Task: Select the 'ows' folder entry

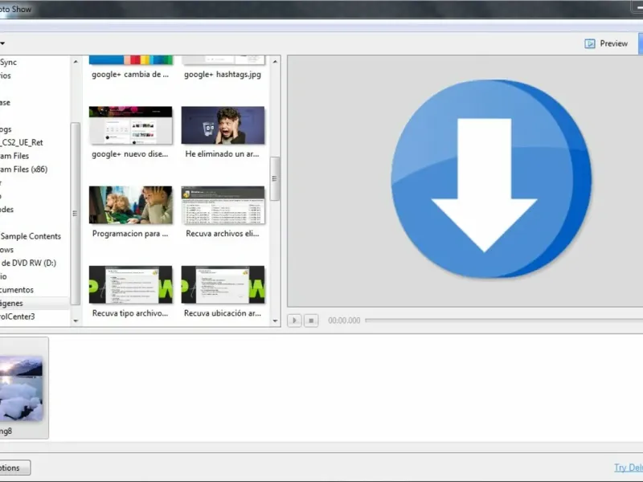Action: [x=7, y=250]
